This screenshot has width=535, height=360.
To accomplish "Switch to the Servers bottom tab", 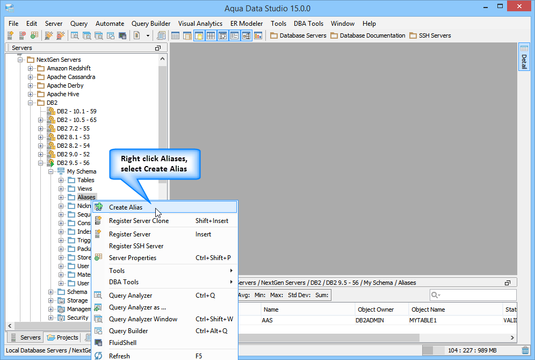I will click(26, 337).
